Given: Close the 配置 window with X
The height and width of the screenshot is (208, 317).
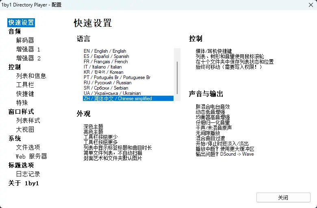Looking at the screenshot, I should point(311,5).
